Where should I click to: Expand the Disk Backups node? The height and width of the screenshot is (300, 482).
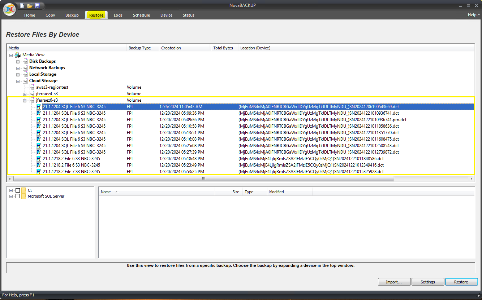[x=18, y=62]
